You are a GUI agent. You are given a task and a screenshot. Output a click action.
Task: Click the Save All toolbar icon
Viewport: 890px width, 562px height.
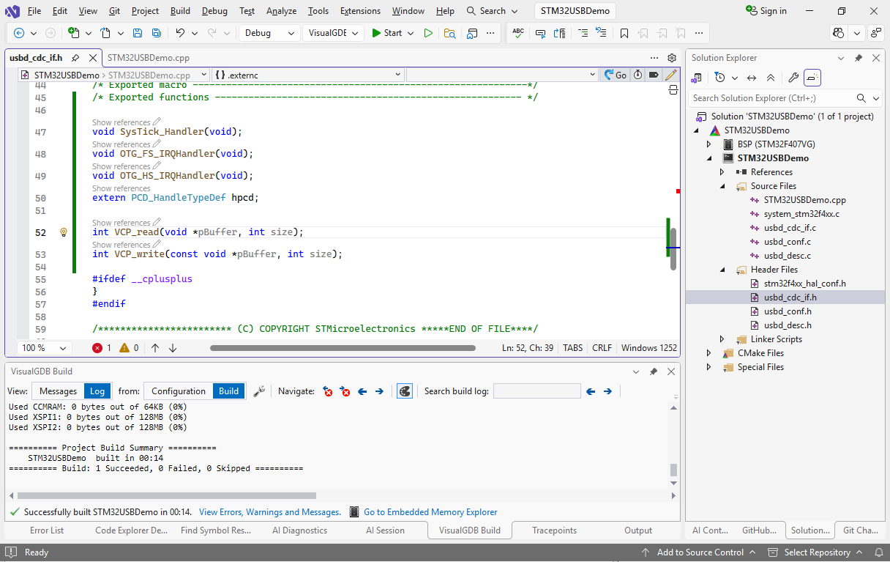156,33
